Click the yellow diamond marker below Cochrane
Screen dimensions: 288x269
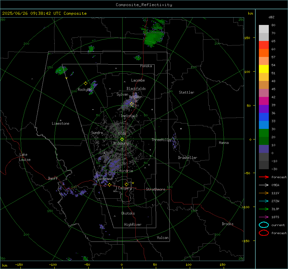109,185
